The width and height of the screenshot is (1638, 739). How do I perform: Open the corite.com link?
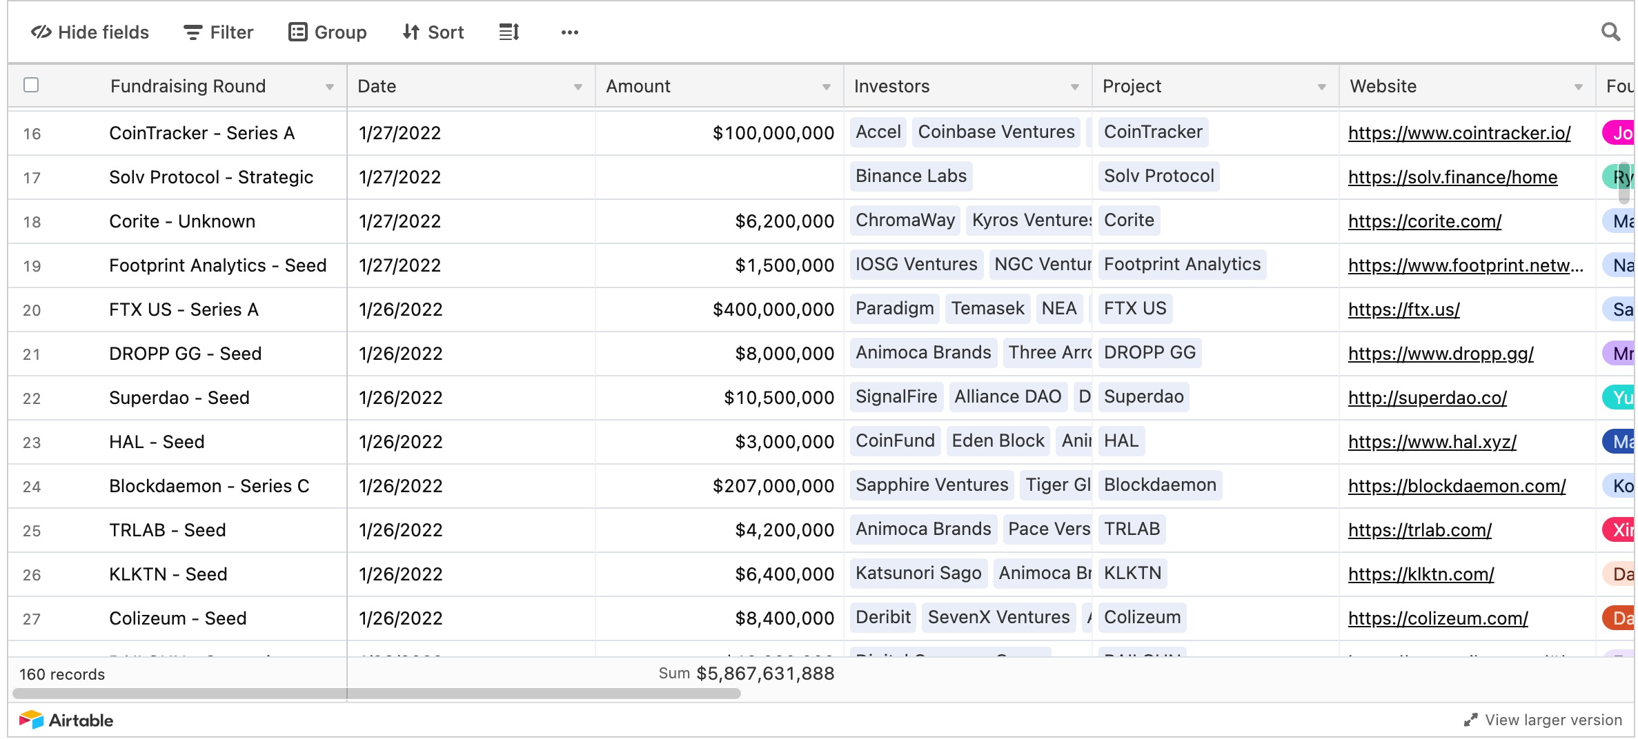[1425, 221]
